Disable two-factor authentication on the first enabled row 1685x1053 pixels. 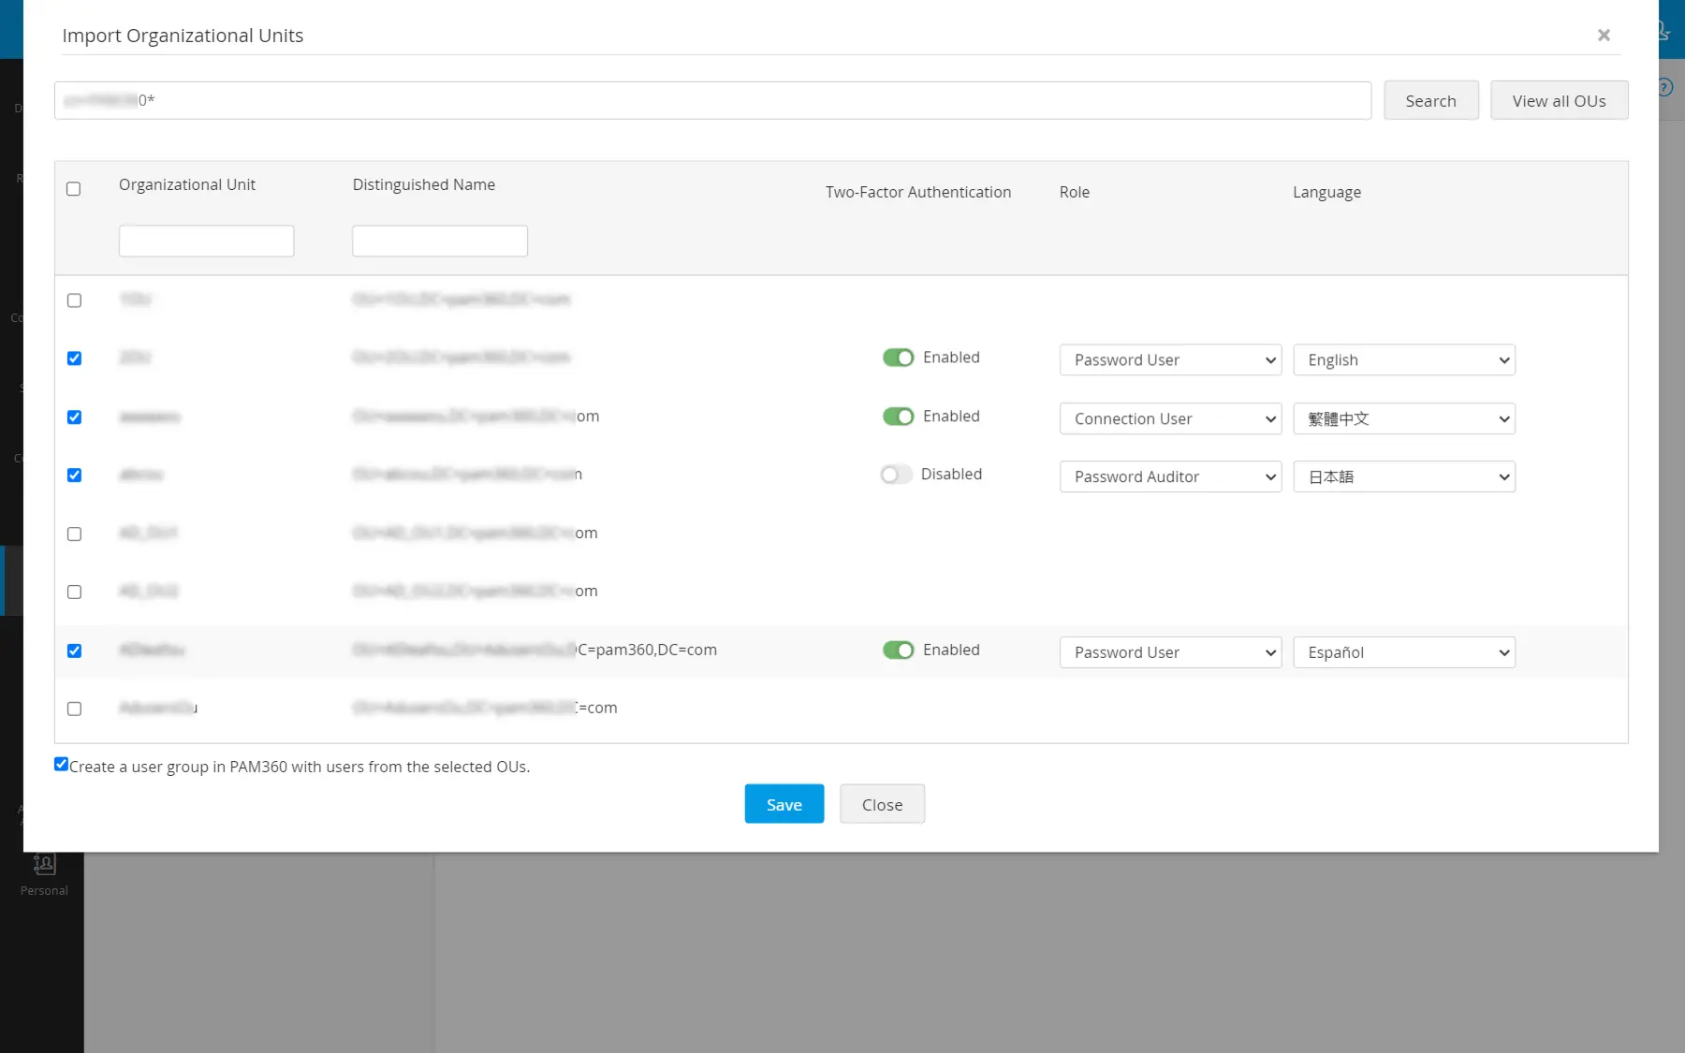(x=900, y=358)
